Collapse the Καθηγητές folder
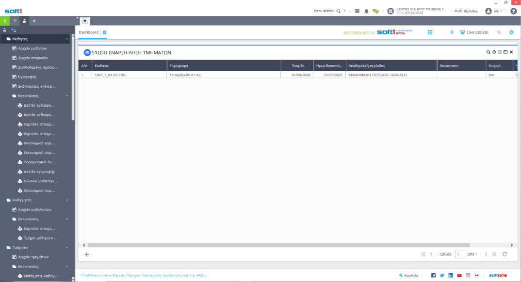Image resolution: width=521 pixels, height=282 pixels. tap(67, 200)
